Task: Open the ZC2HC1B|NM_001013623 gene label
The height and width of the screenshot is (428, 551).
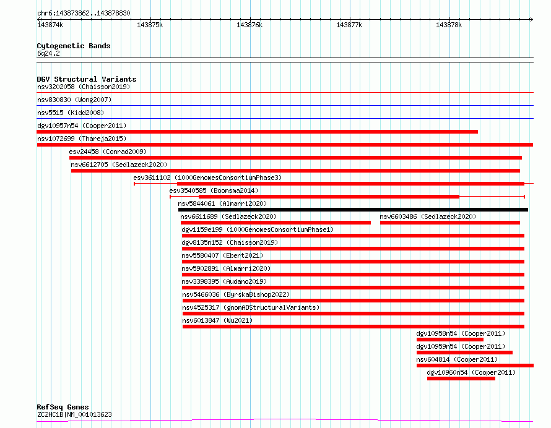Action: [x=74, y=414]
